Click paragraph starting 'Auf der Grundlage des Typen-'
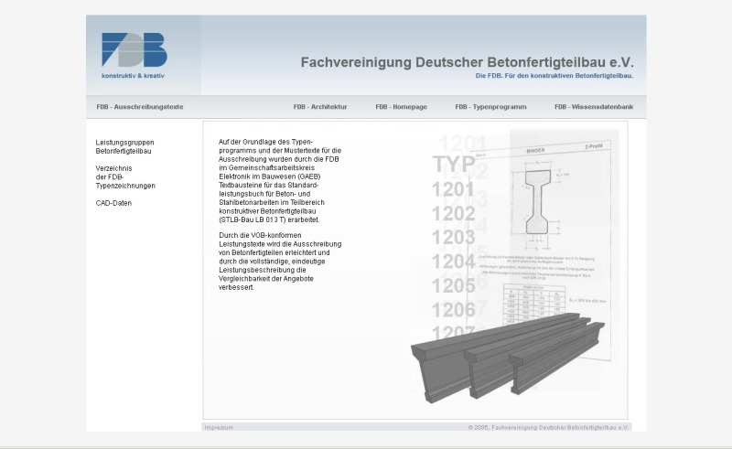 click(280, 181)
